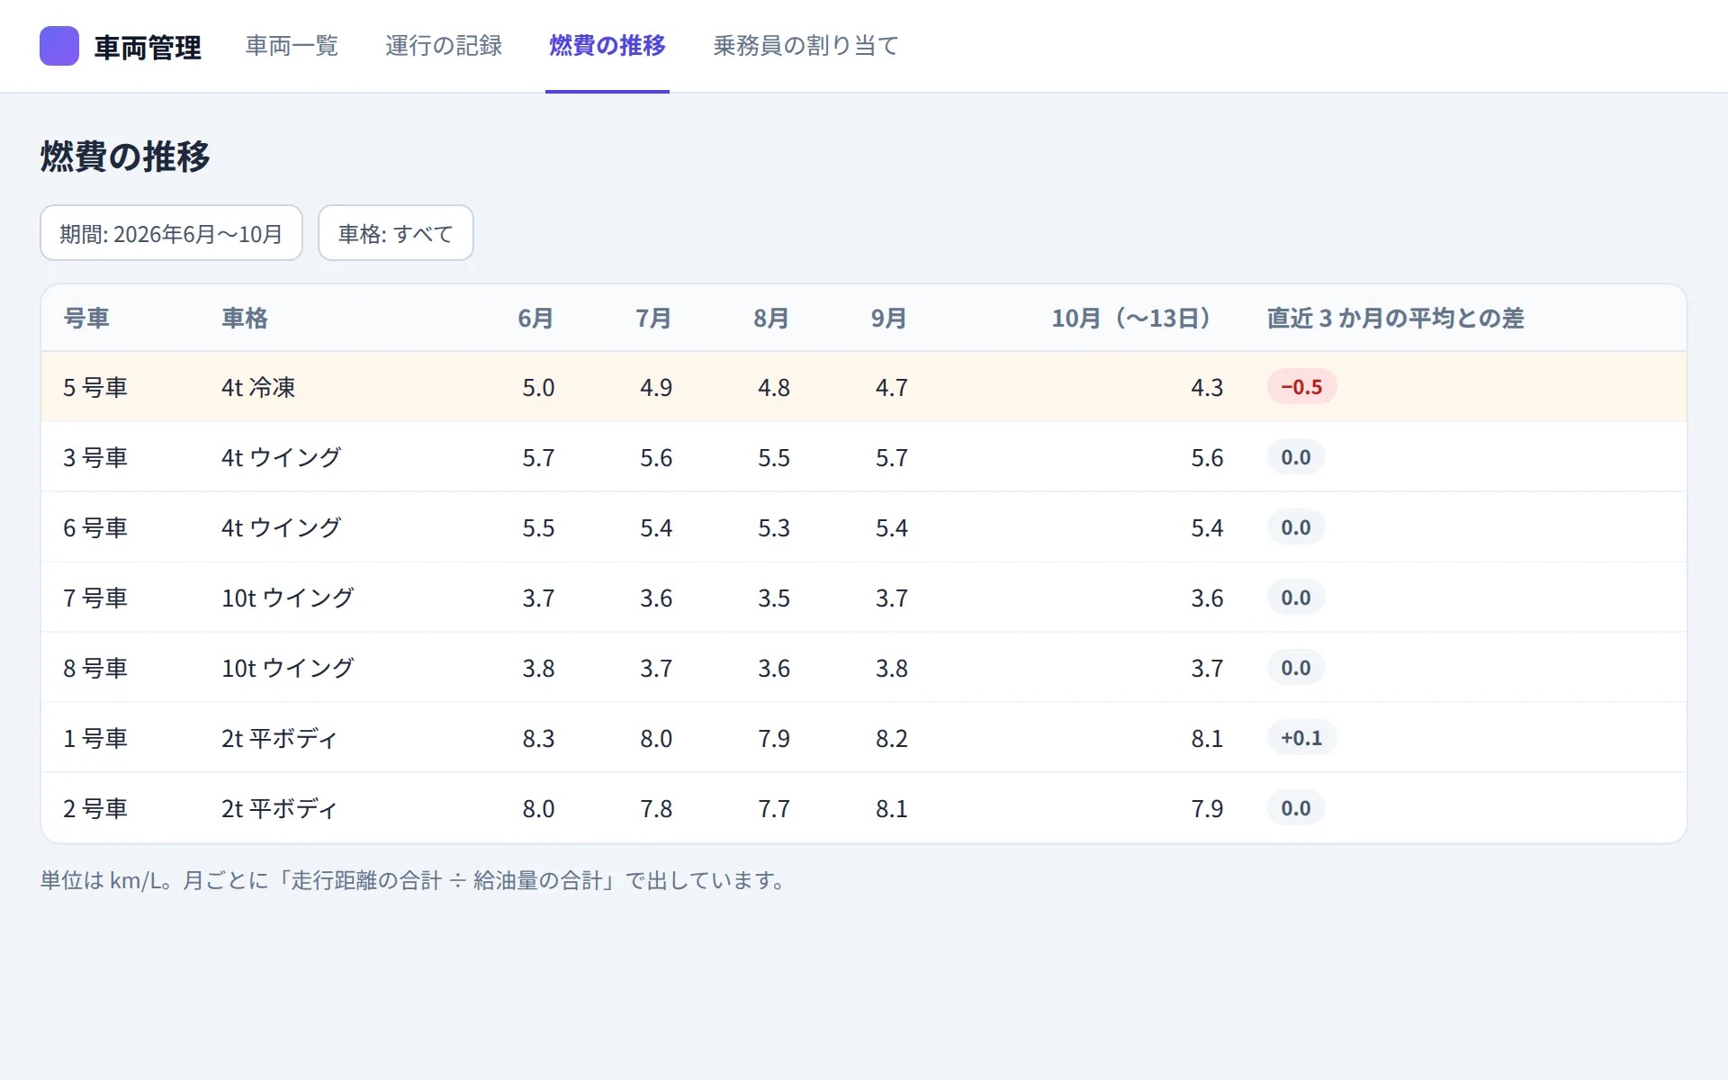Click the 車格 column header

(245, 318)
